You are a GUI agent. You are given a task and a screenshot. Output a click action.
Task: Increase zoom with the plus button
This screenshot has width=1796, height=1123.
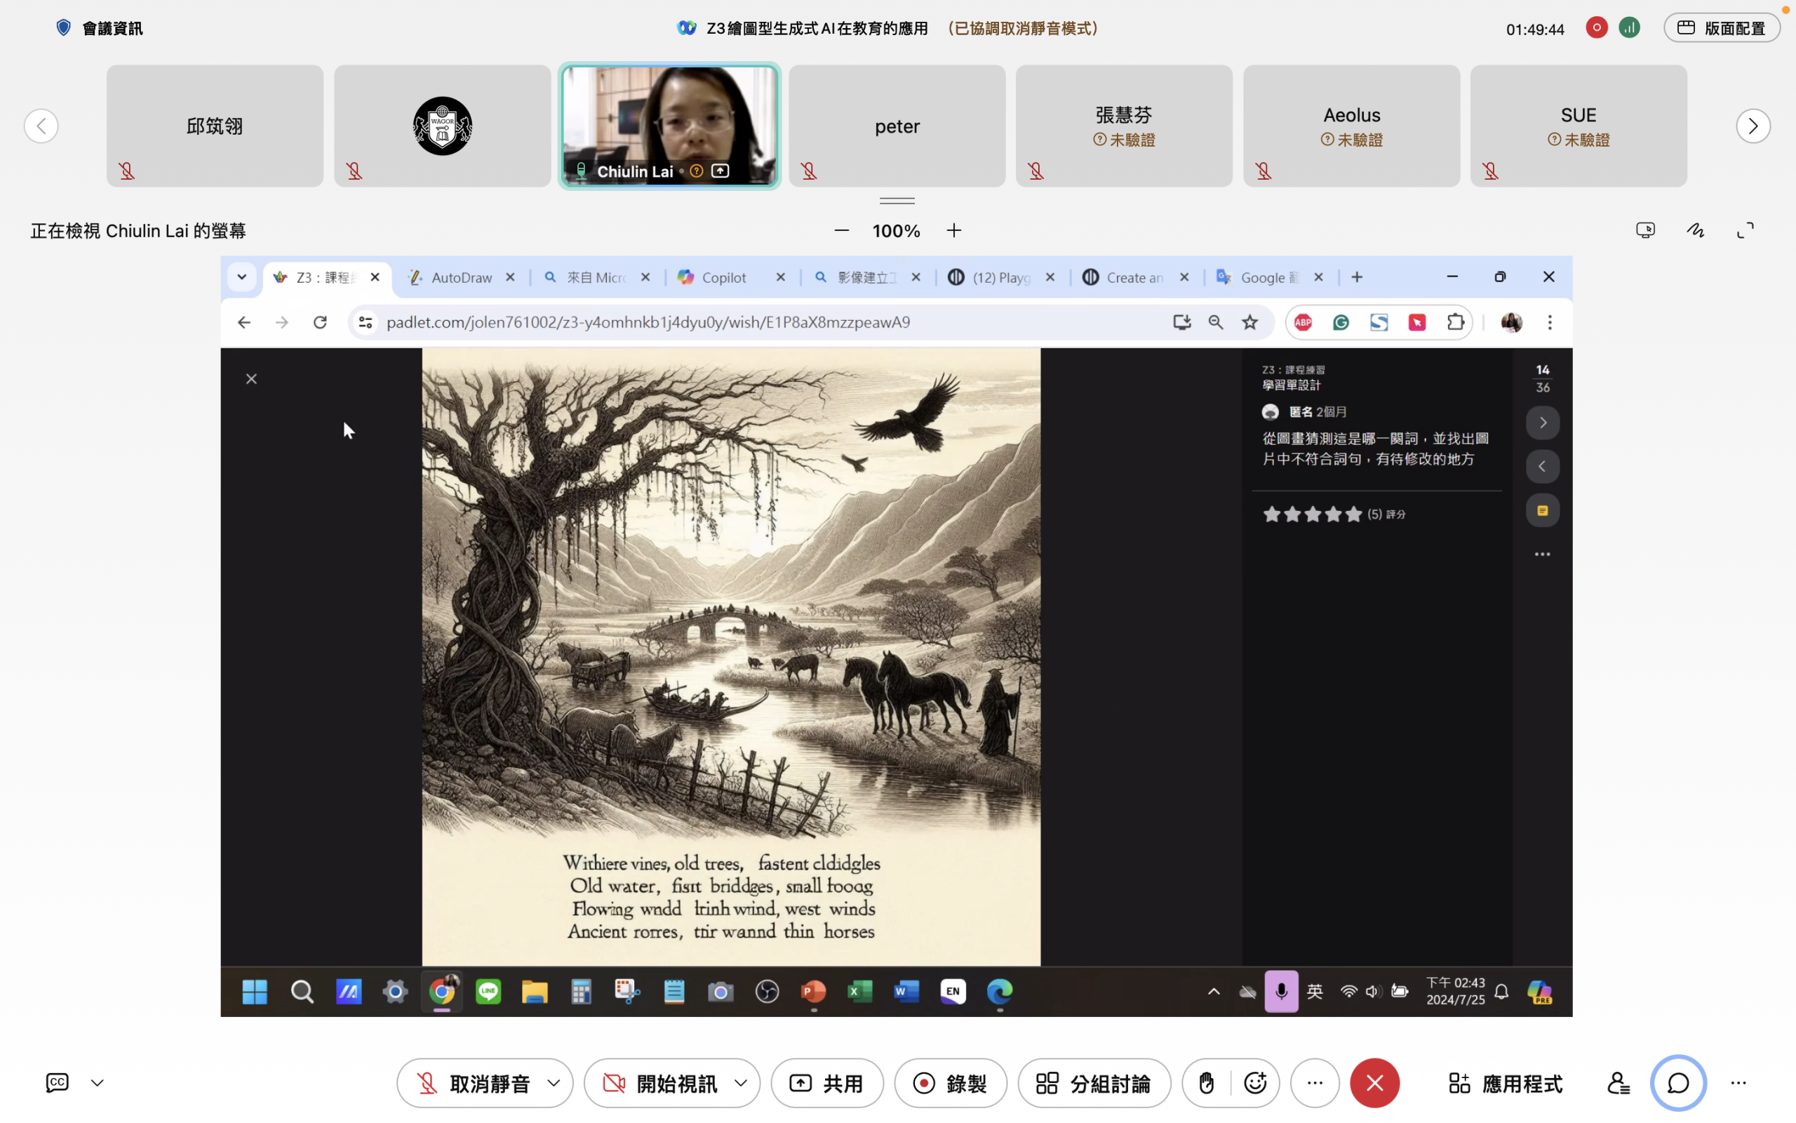click(953, 231)
